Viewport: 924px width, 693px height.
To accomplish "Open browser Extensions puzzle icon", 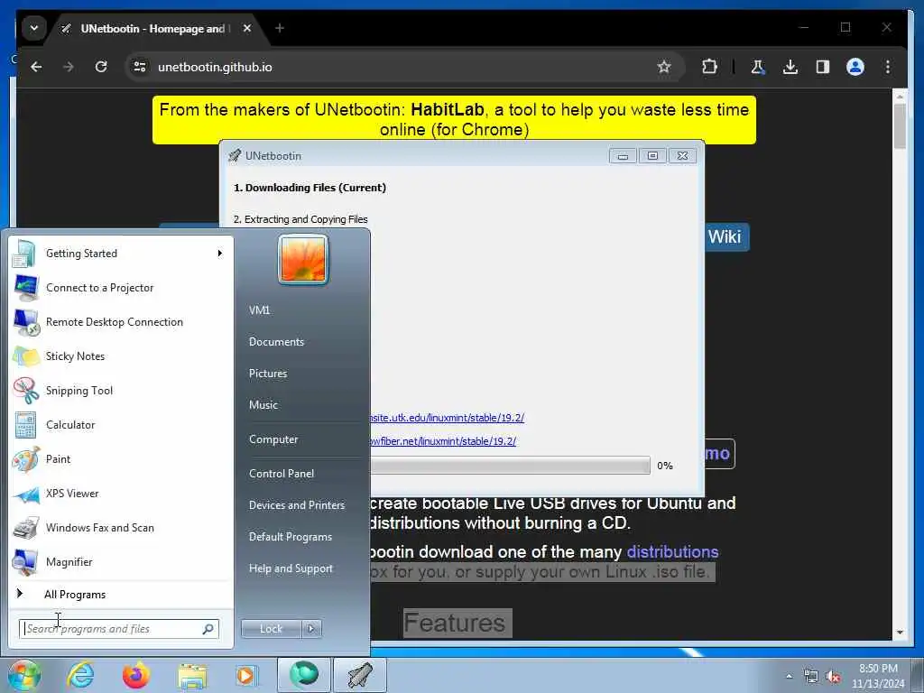I will click(709, 67).
